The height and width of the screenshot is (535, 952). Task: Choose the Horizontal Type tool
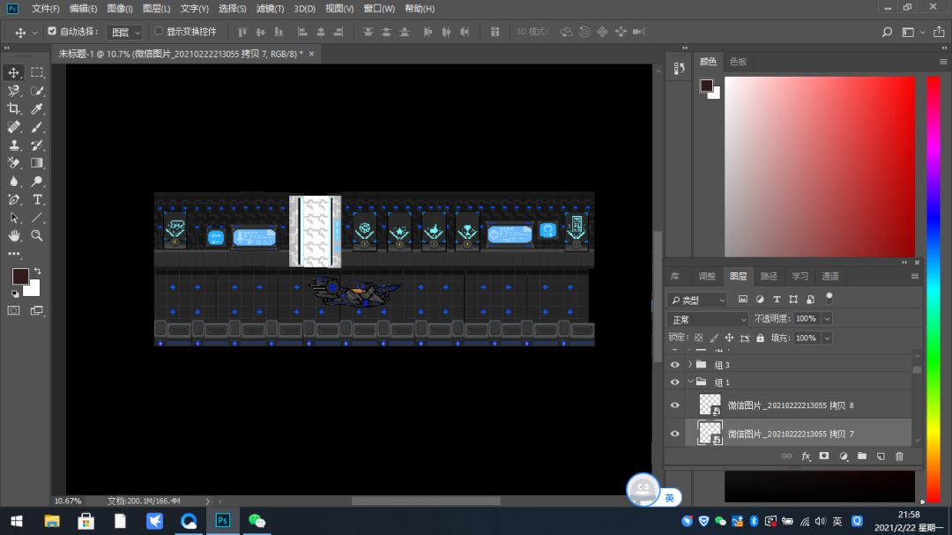pos(37,200)
